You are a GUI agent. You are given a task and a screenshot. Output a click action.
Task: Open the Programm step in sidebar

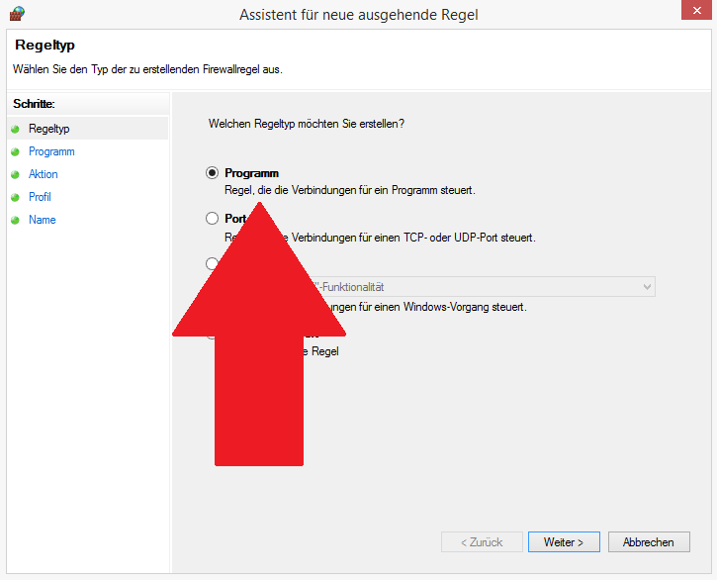point(51,151)
